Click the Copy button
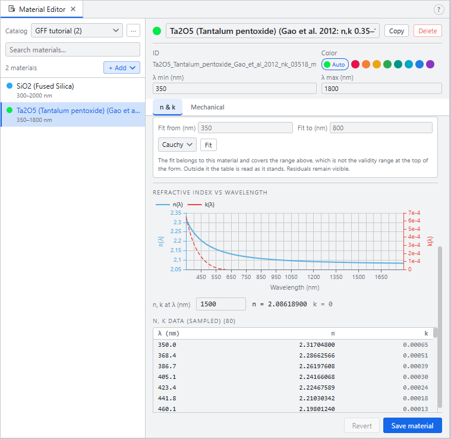The height and width of the screenshot is (439, 451). pos(396,31)
